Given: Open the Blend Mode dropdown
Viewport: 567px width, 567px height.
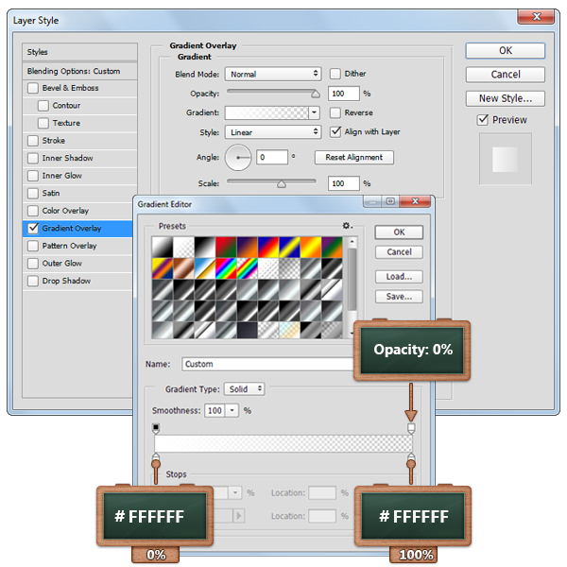Looking at the screenshot, I should coord(273,74).
